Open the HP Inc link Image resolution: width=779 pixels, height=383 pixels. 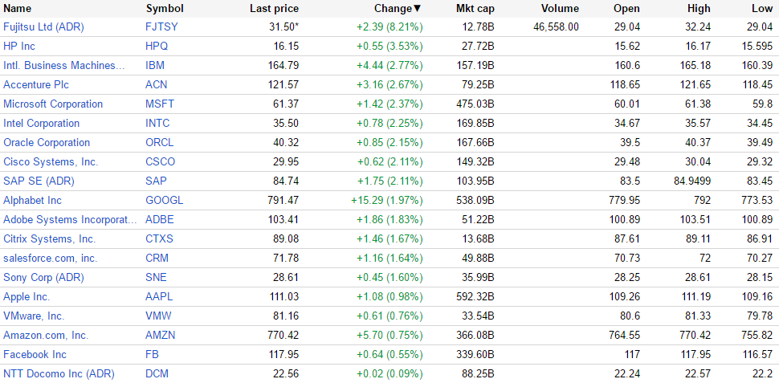pyautogui.click(x=19, y=46)
